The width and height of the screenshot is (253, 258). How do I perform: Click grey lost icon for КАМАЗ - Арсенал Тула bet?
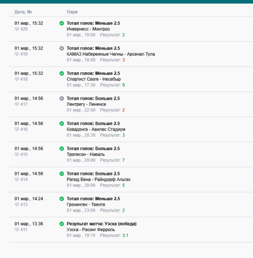[62, 49]
